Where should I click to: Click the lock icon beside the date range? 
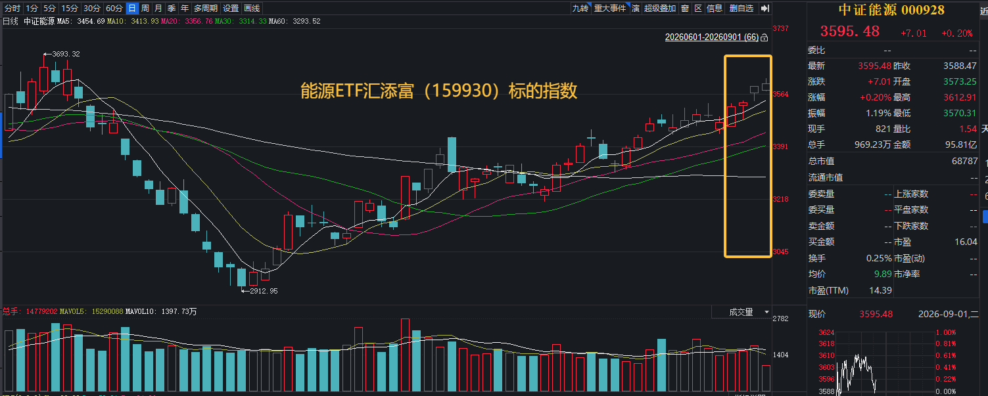pyautogui.click(x=765, y=37)
